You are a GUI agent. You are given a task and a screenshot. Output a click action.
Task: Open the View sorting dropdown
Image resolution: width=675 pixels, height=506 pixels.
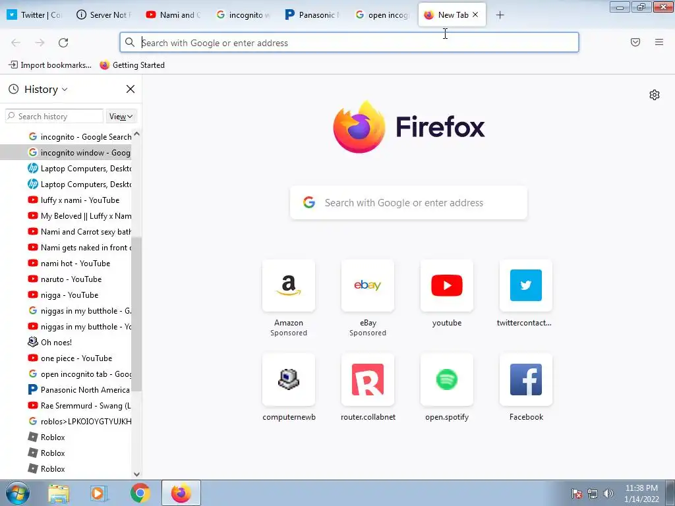[x=121, y=117]
